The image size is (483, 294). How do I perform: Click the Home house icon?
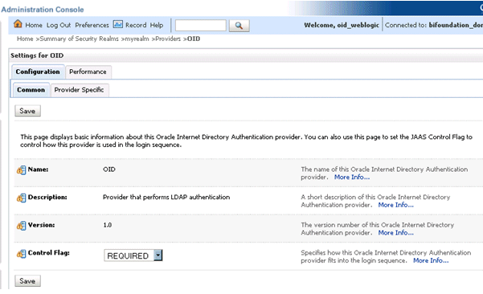pos(18,24)
